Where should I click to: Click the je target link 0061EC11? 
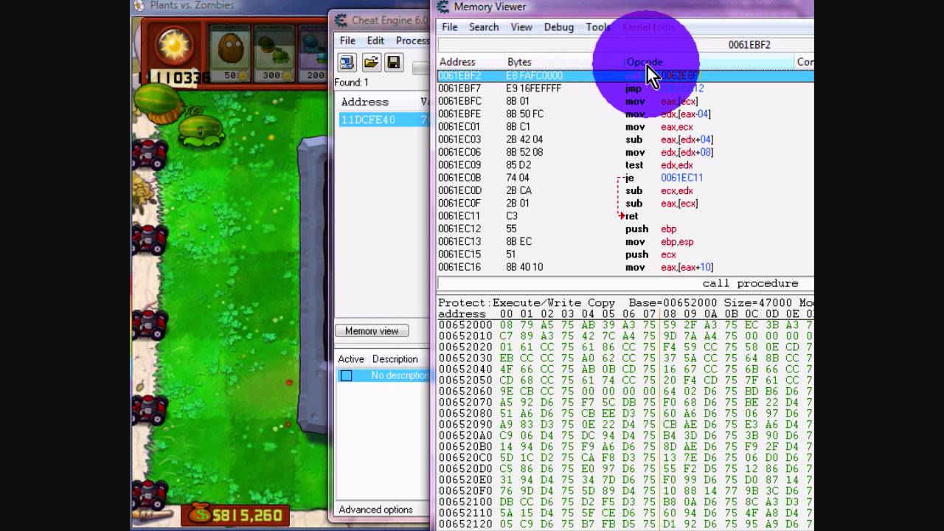click(x=681, y=178)
